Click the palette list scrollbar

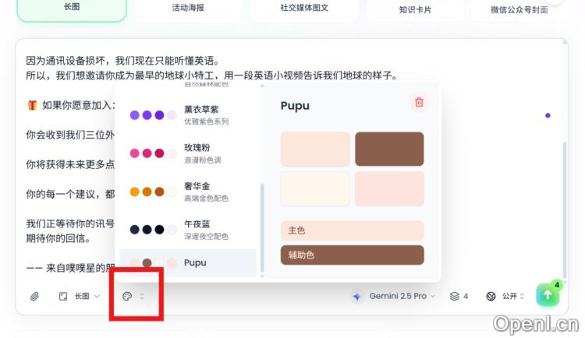[262, 227]
